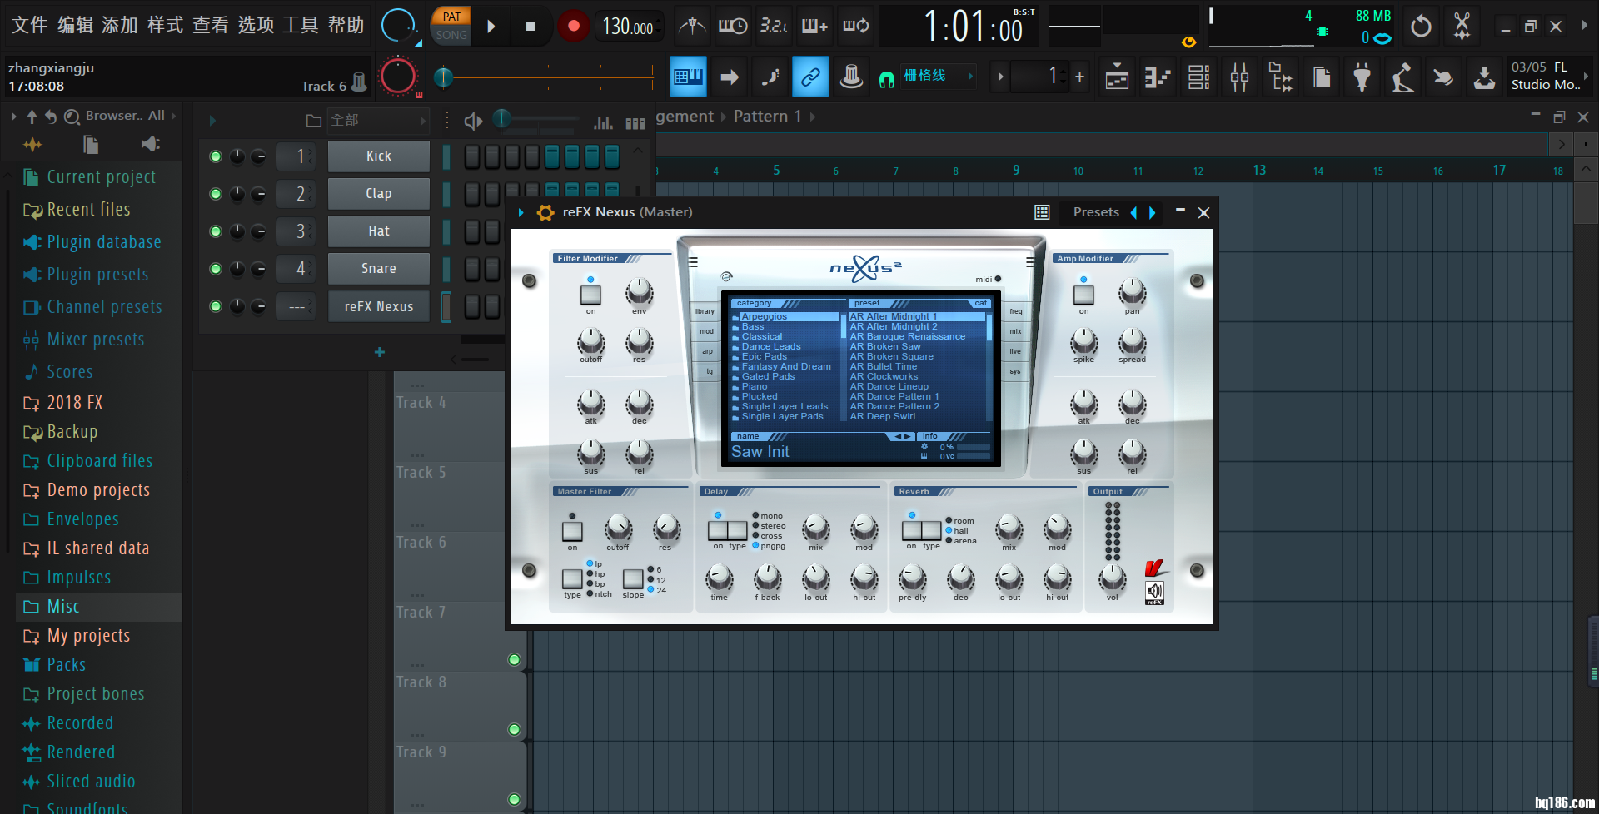Stop playback with the stop button

pyautogui.click(x=531, y=26)
